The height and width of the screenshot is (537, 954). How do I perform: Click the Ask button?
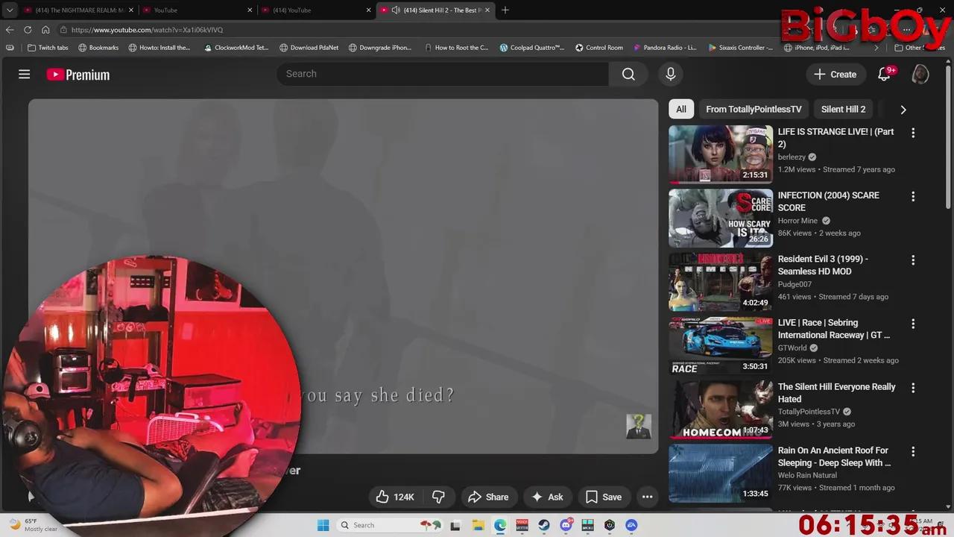547,497
